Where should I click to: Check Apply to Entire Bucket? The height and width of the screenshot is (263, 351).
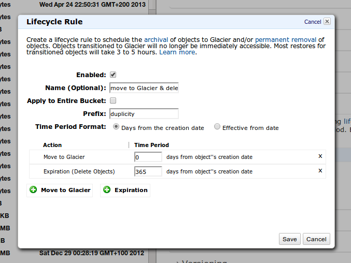113,100
